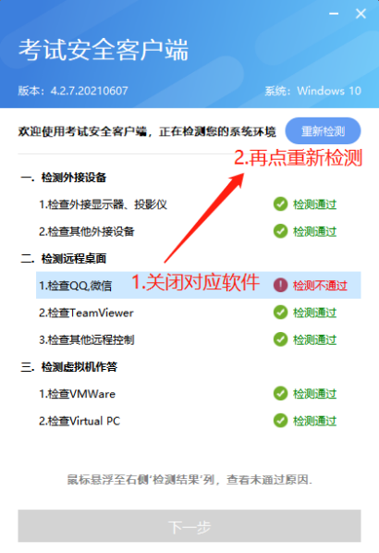Select the 1.检查QQ,微信 row
379x553 pixels.
click(x=198, y=285)
